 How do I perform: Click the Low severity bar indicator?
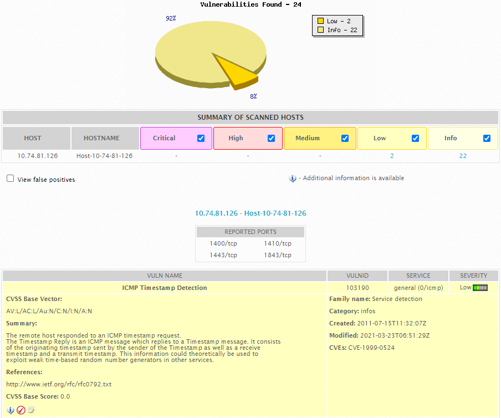(480, 288)
